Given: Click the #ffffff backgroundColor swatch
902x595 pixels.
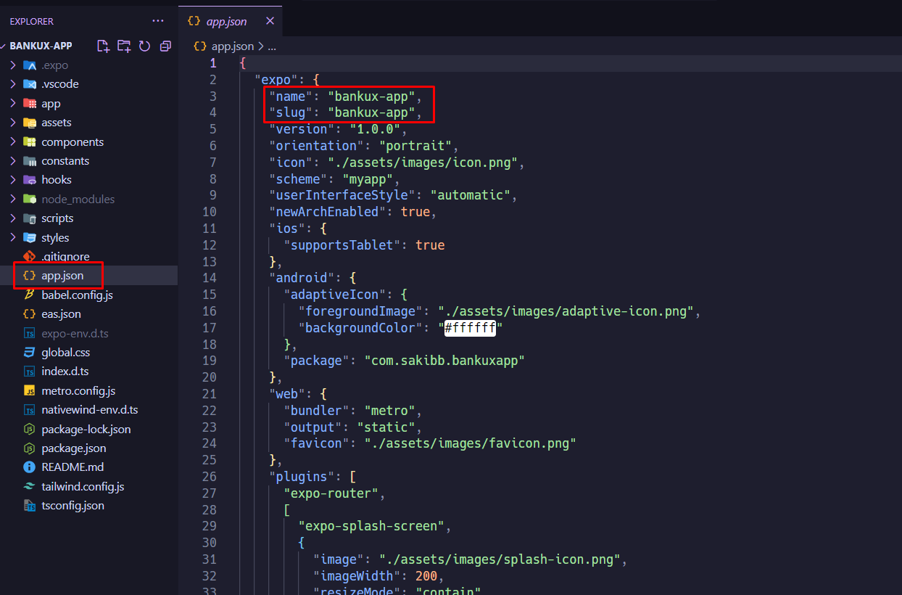Looking at the screenshot, I should pyautogui.click(x=470, y=328).
